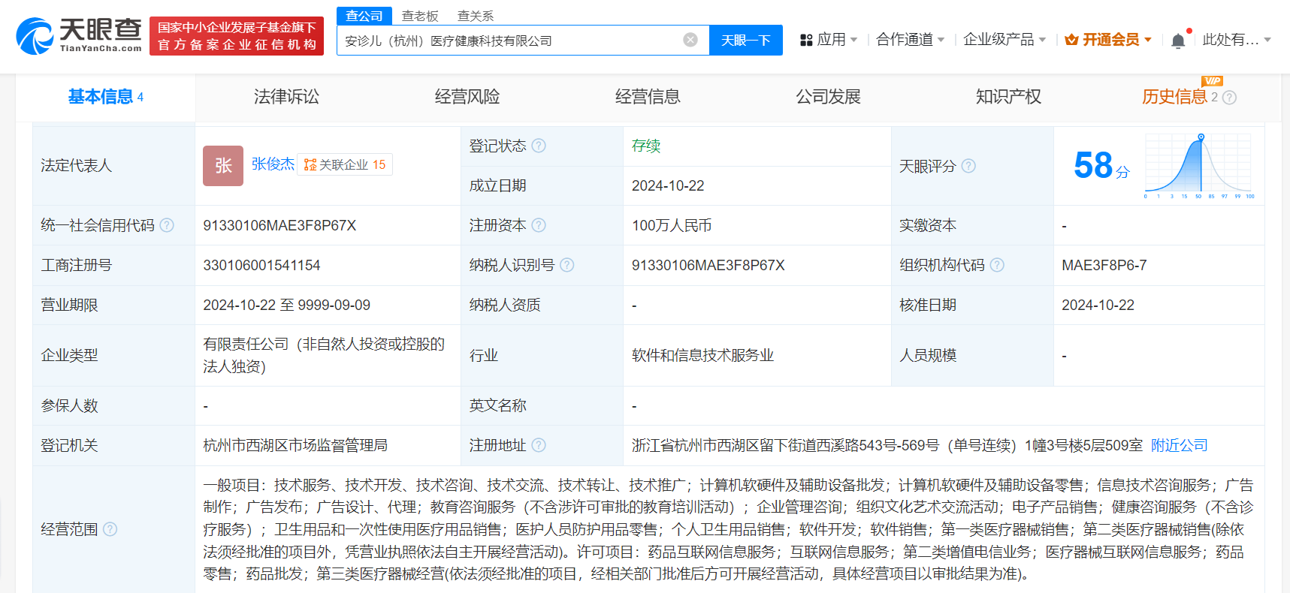Select the 公司发展 tab
Screen dimensions: 1290x593
[x=828, y=97]
